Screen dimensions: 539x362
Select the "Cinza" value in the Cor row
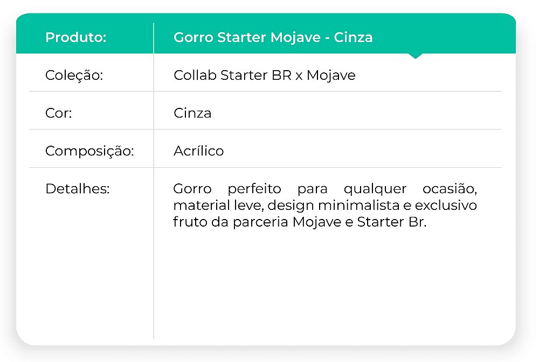[x=192, y=113]
